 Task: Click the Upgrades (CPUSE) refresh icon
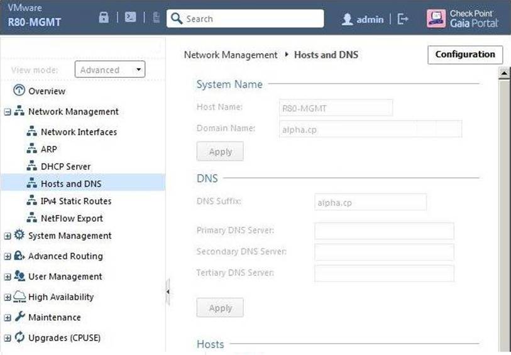tap(19, 337)
